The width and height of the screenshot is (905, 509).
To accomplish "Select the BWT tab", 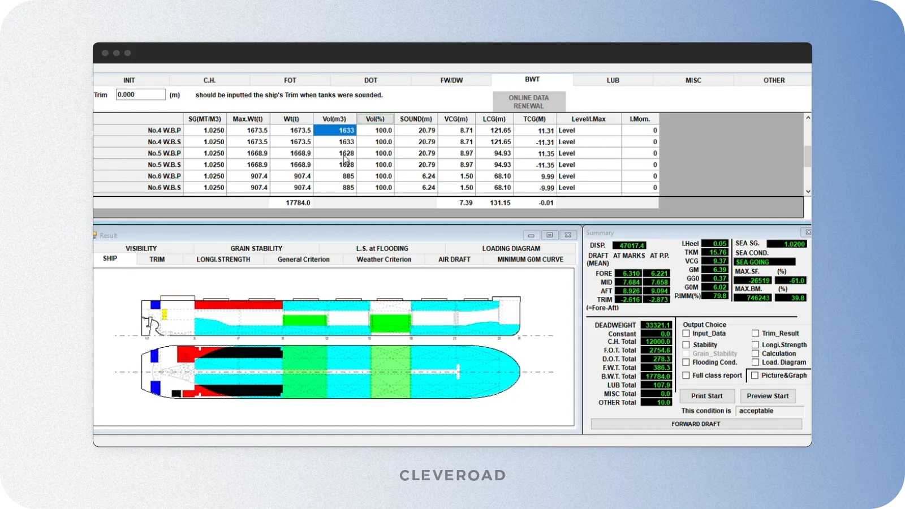I will (x=532, y=80).
